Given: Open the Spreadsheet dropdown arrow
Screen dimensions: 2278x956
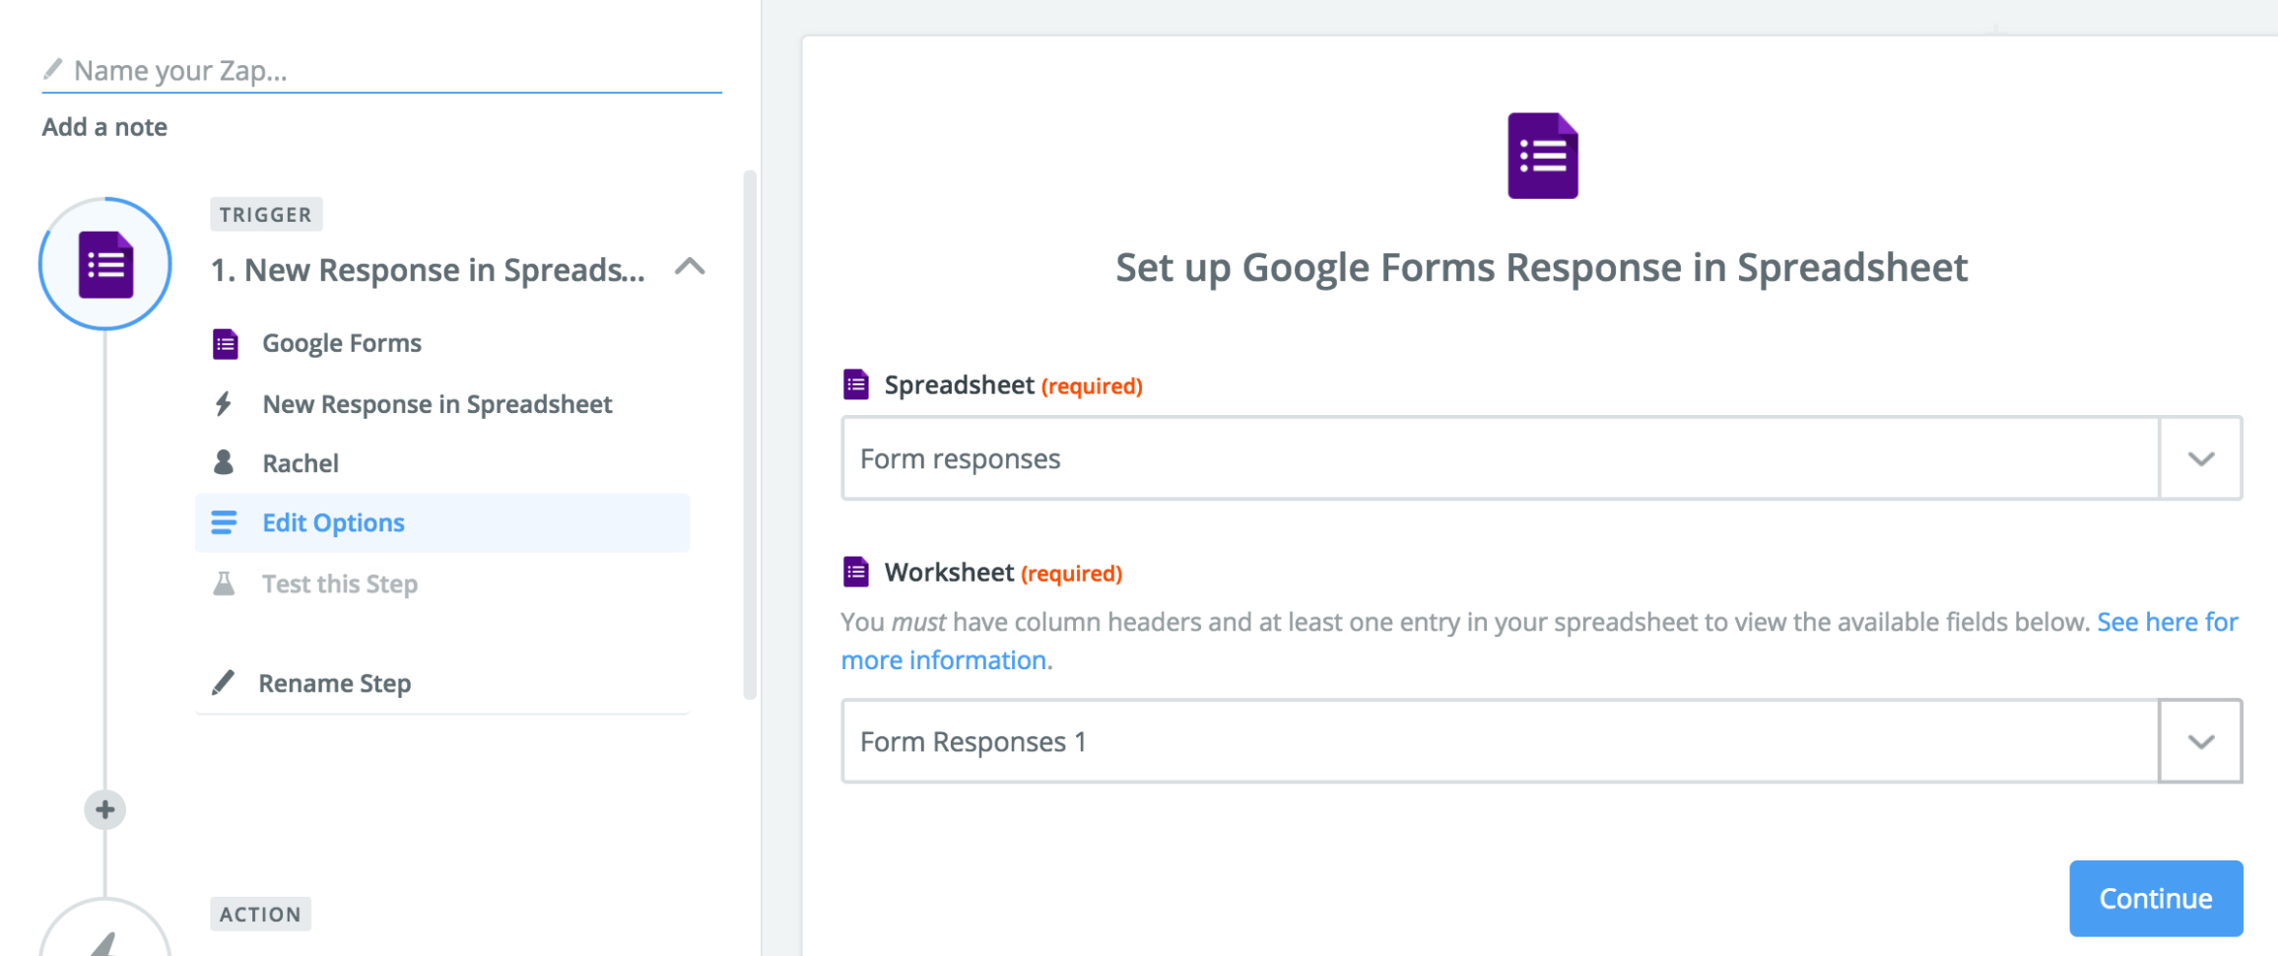Looking at the screenshot, I should (x=2201, y=458).
